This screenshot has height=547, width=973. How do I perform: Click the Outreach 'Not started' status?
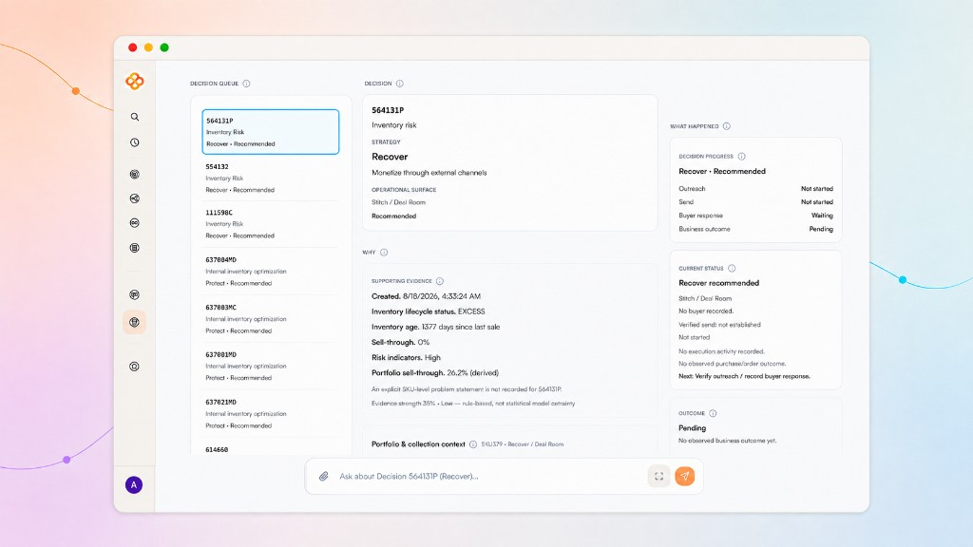click(816, 189)
